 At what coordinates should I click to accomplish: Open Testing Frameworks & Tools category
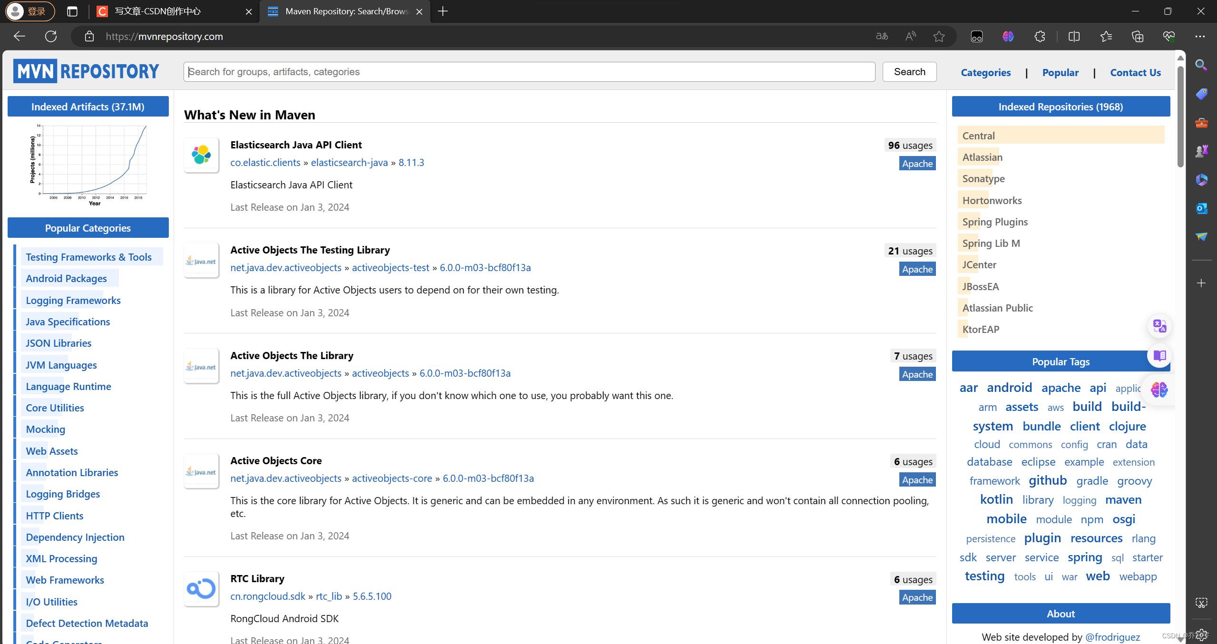click(88, 257)
